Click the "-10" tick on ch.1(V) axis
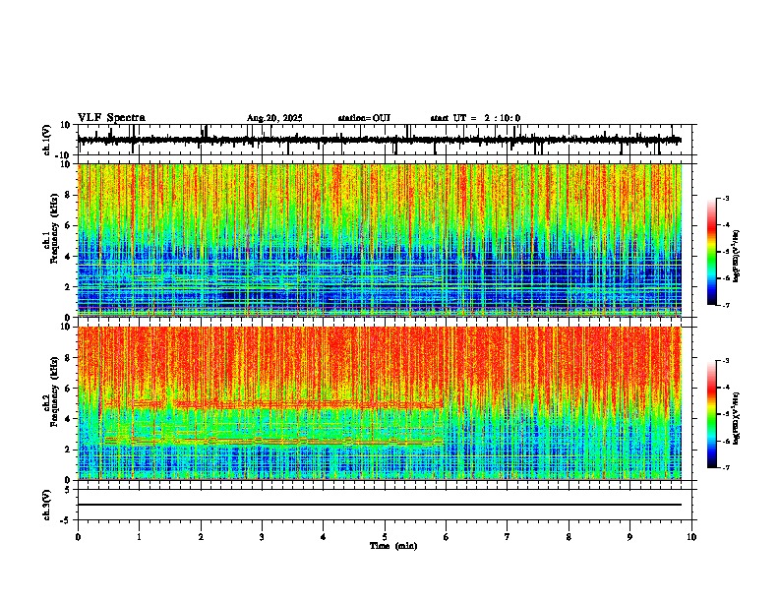 click(64, 155)
